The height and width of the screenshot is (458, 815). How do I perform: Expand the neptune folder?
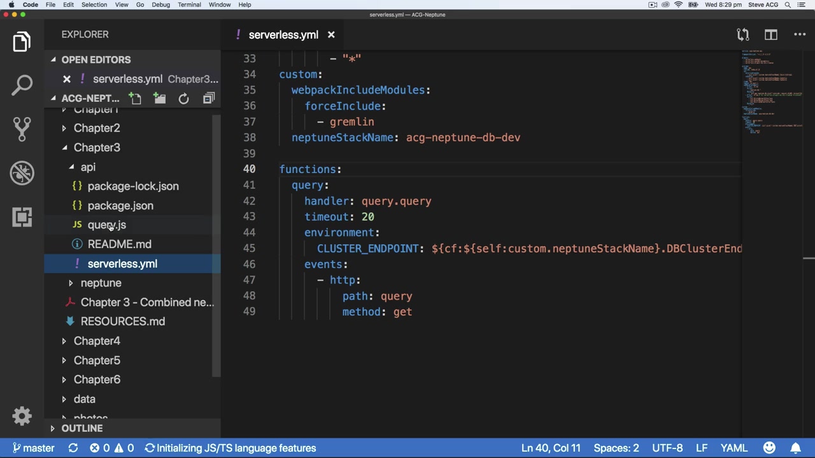[x=101, y=283]
